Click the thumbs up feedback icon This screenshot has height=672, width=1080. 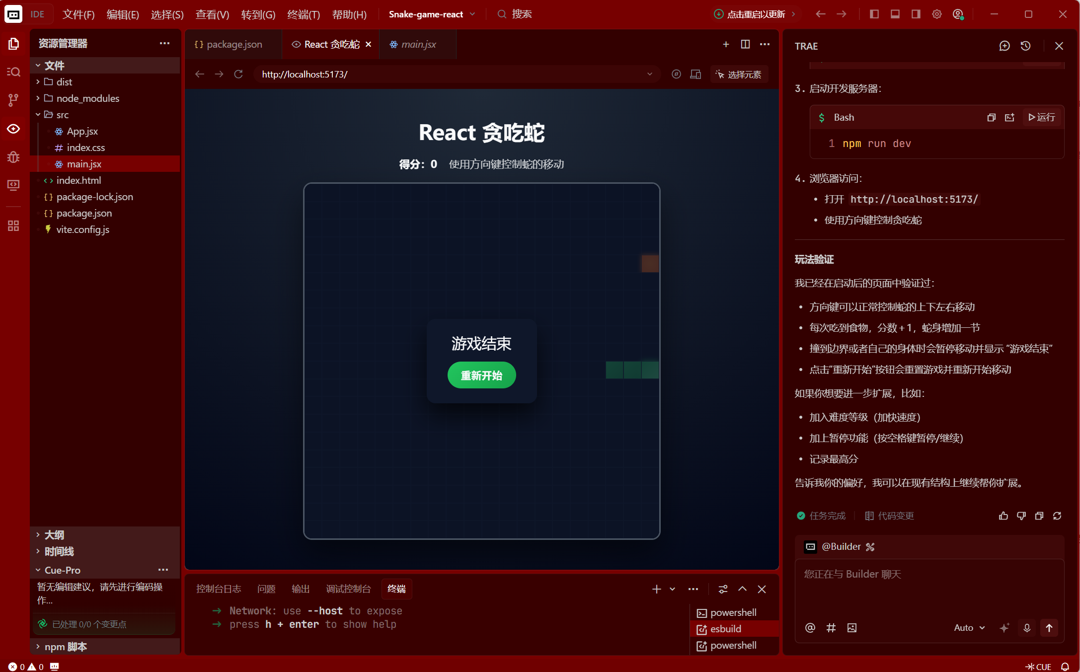[x=1003, y=516]
